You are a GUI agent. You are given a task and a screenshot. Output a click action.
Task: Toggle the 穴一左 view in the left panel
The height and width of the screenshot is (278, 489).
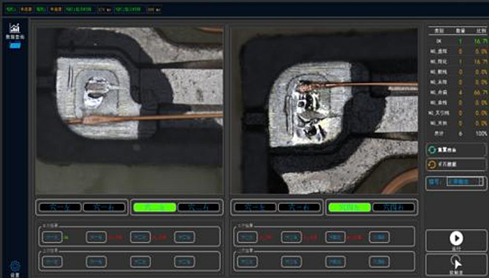click(60, 207)
